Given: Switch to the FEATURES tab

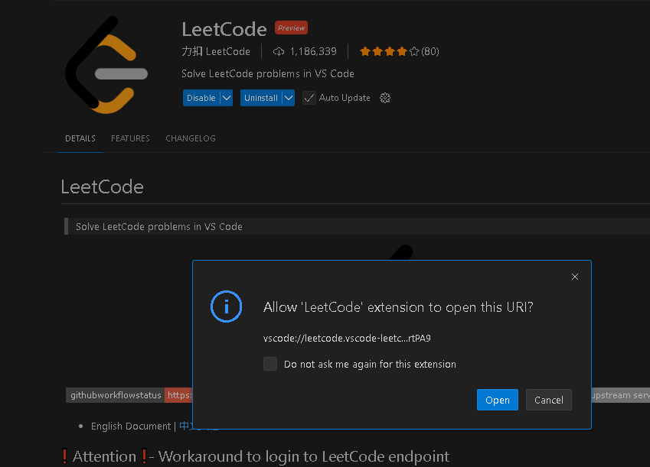Looking at the screenshot, I should pos(130,138).
